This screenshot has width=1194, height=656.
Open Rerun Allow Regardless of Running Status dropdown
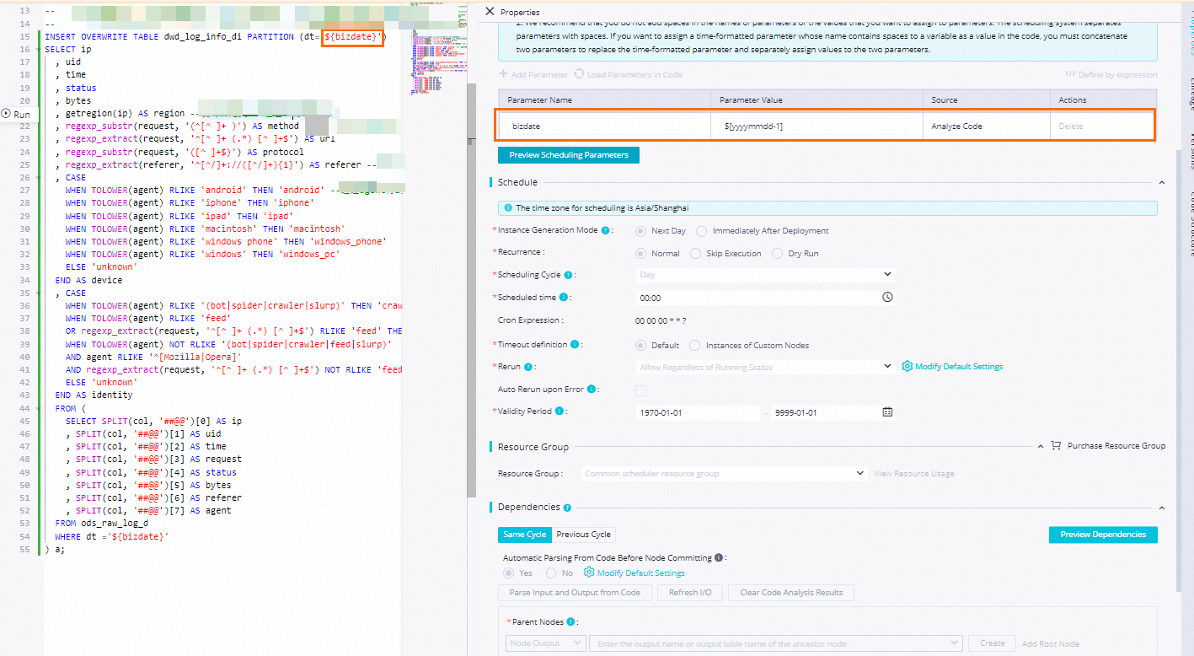tap(764, 367)
